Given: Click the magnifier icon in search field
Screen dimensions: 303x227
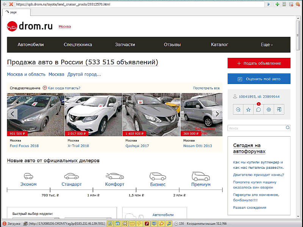Looking at the screenshot, I should (288, 128).
